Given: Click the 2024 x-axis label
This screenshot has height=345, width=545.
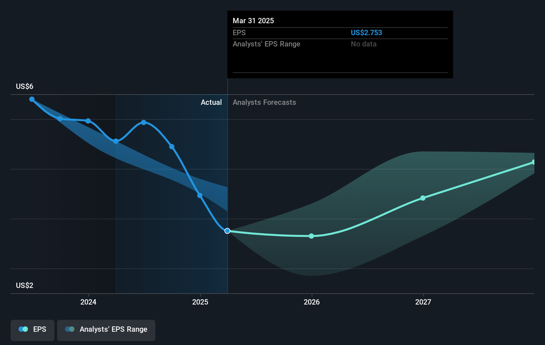Looking at the screenshot, I should coord(88,302).
